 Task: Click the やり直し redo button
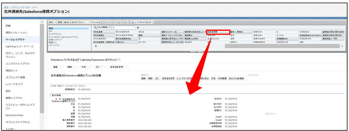coord(123,22)
